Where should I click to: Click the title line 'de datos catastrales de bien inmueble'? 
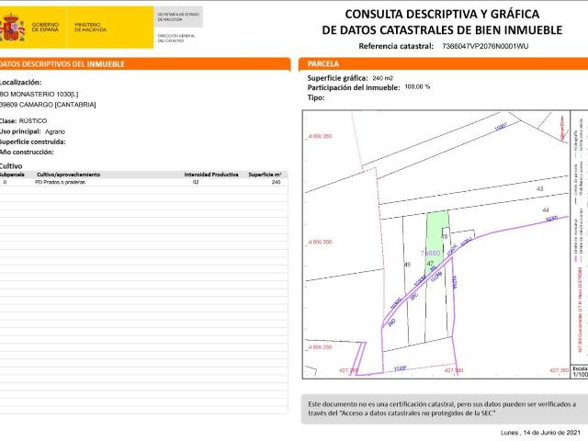pos(442,30)
